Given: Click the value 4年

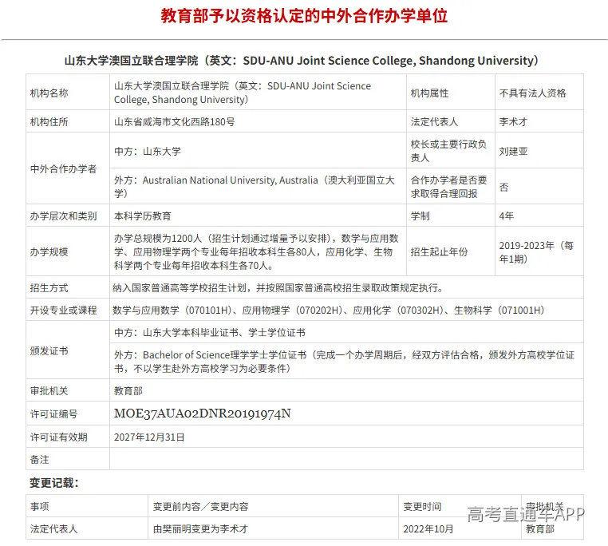Looking at the screenshot, I should 507,216.
